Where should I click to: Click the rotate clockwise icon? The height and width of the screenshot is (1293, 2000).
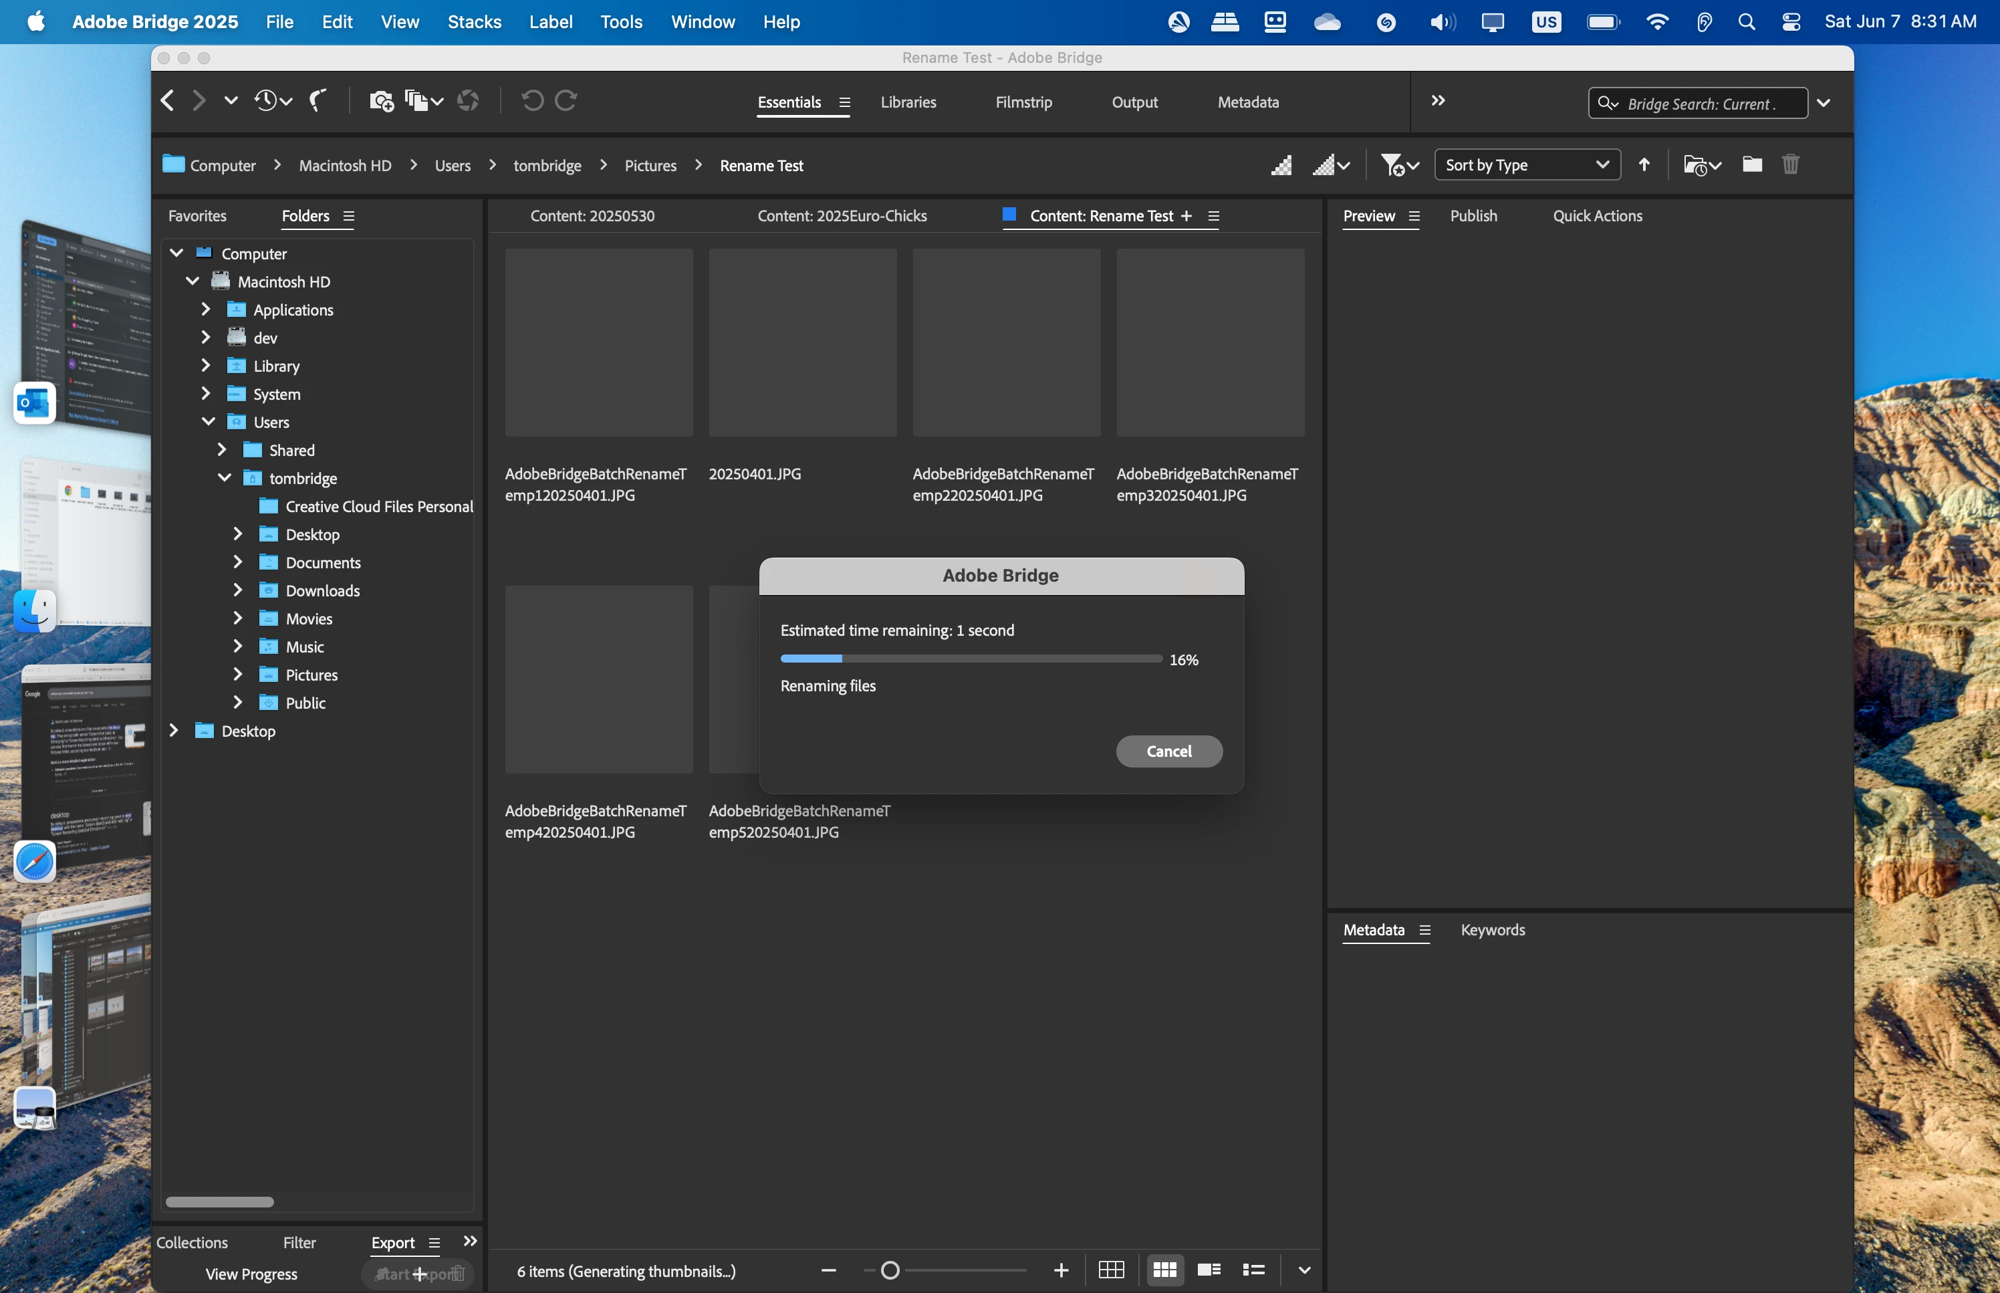point(567,101)
